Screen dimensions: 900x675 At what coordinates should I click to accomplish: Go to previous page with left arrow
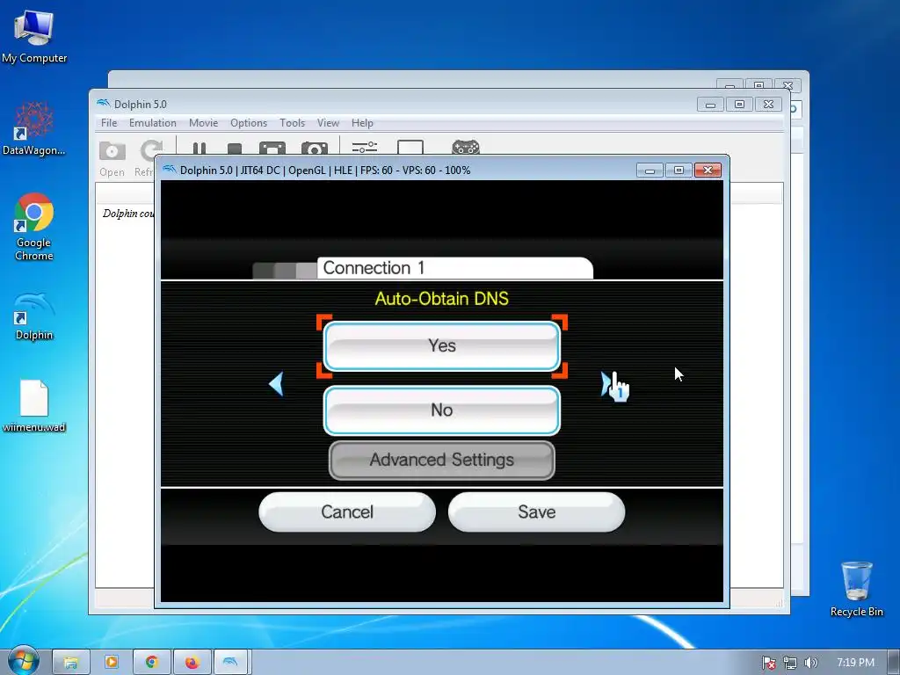pyautogui.click(x=276, y=384)
